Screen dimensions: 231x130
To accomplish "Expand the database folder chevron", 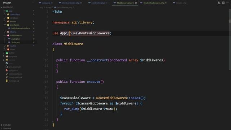I will click(x=5, y=18).
